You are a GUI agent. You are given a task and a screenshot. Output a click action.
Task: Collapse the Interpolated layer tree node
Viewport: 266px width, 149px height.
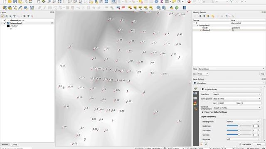pyautogui.click(x=2, y=23)
